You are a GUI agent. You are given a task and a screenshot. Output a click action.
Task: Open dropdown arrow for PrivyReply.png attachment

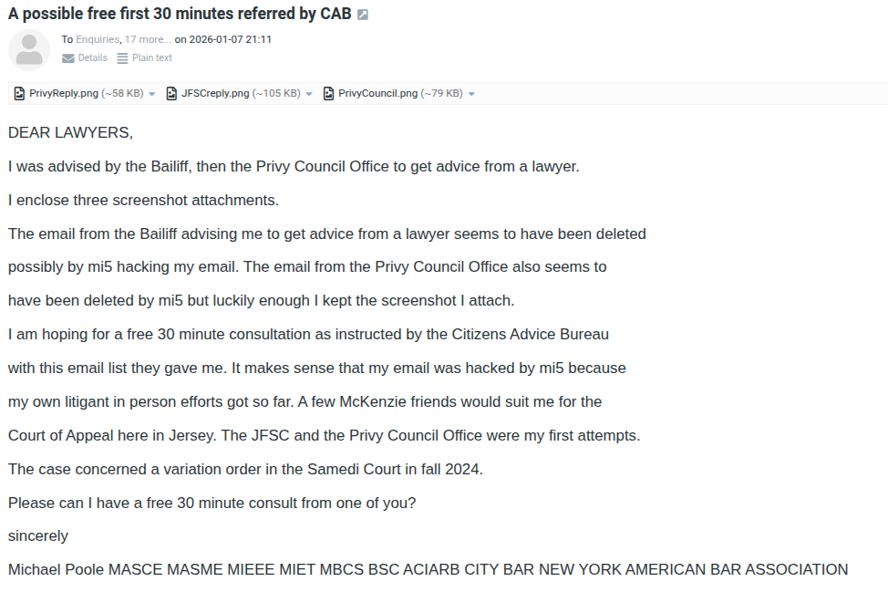151,94
